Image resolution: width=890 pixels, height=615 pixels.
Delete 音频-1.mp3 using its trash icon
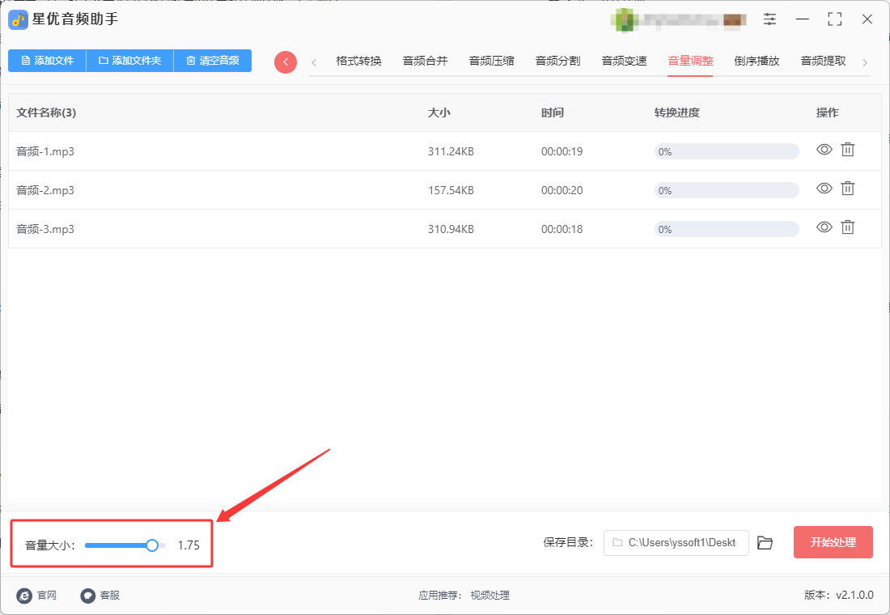(847, 150)
